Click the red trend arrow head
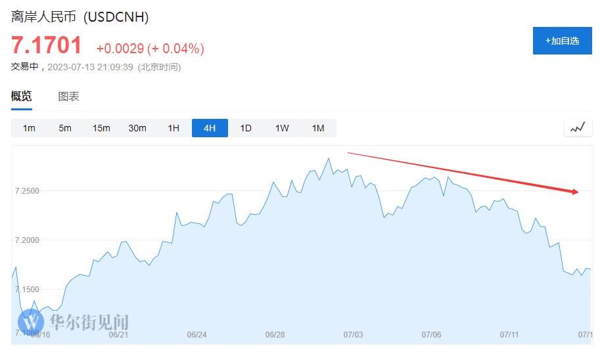The height and width of the screenshot is (350, 602). pos(575,192)
